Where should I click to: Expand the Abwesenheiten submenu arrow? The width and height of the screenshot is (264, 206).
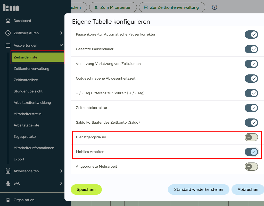(61, 171)
